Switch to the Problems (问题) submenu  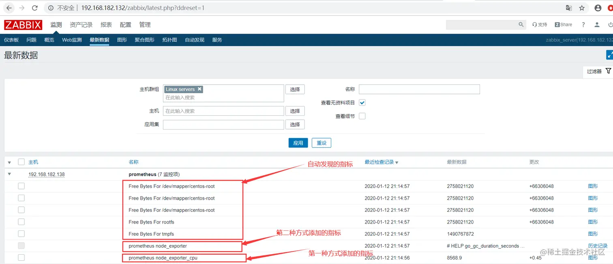tap(31, 40)
